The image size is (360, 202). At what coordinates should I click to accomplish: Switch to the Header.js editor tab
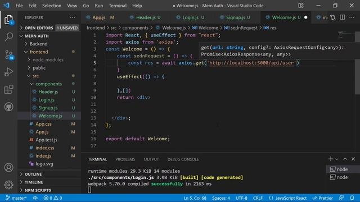[147, 17]
